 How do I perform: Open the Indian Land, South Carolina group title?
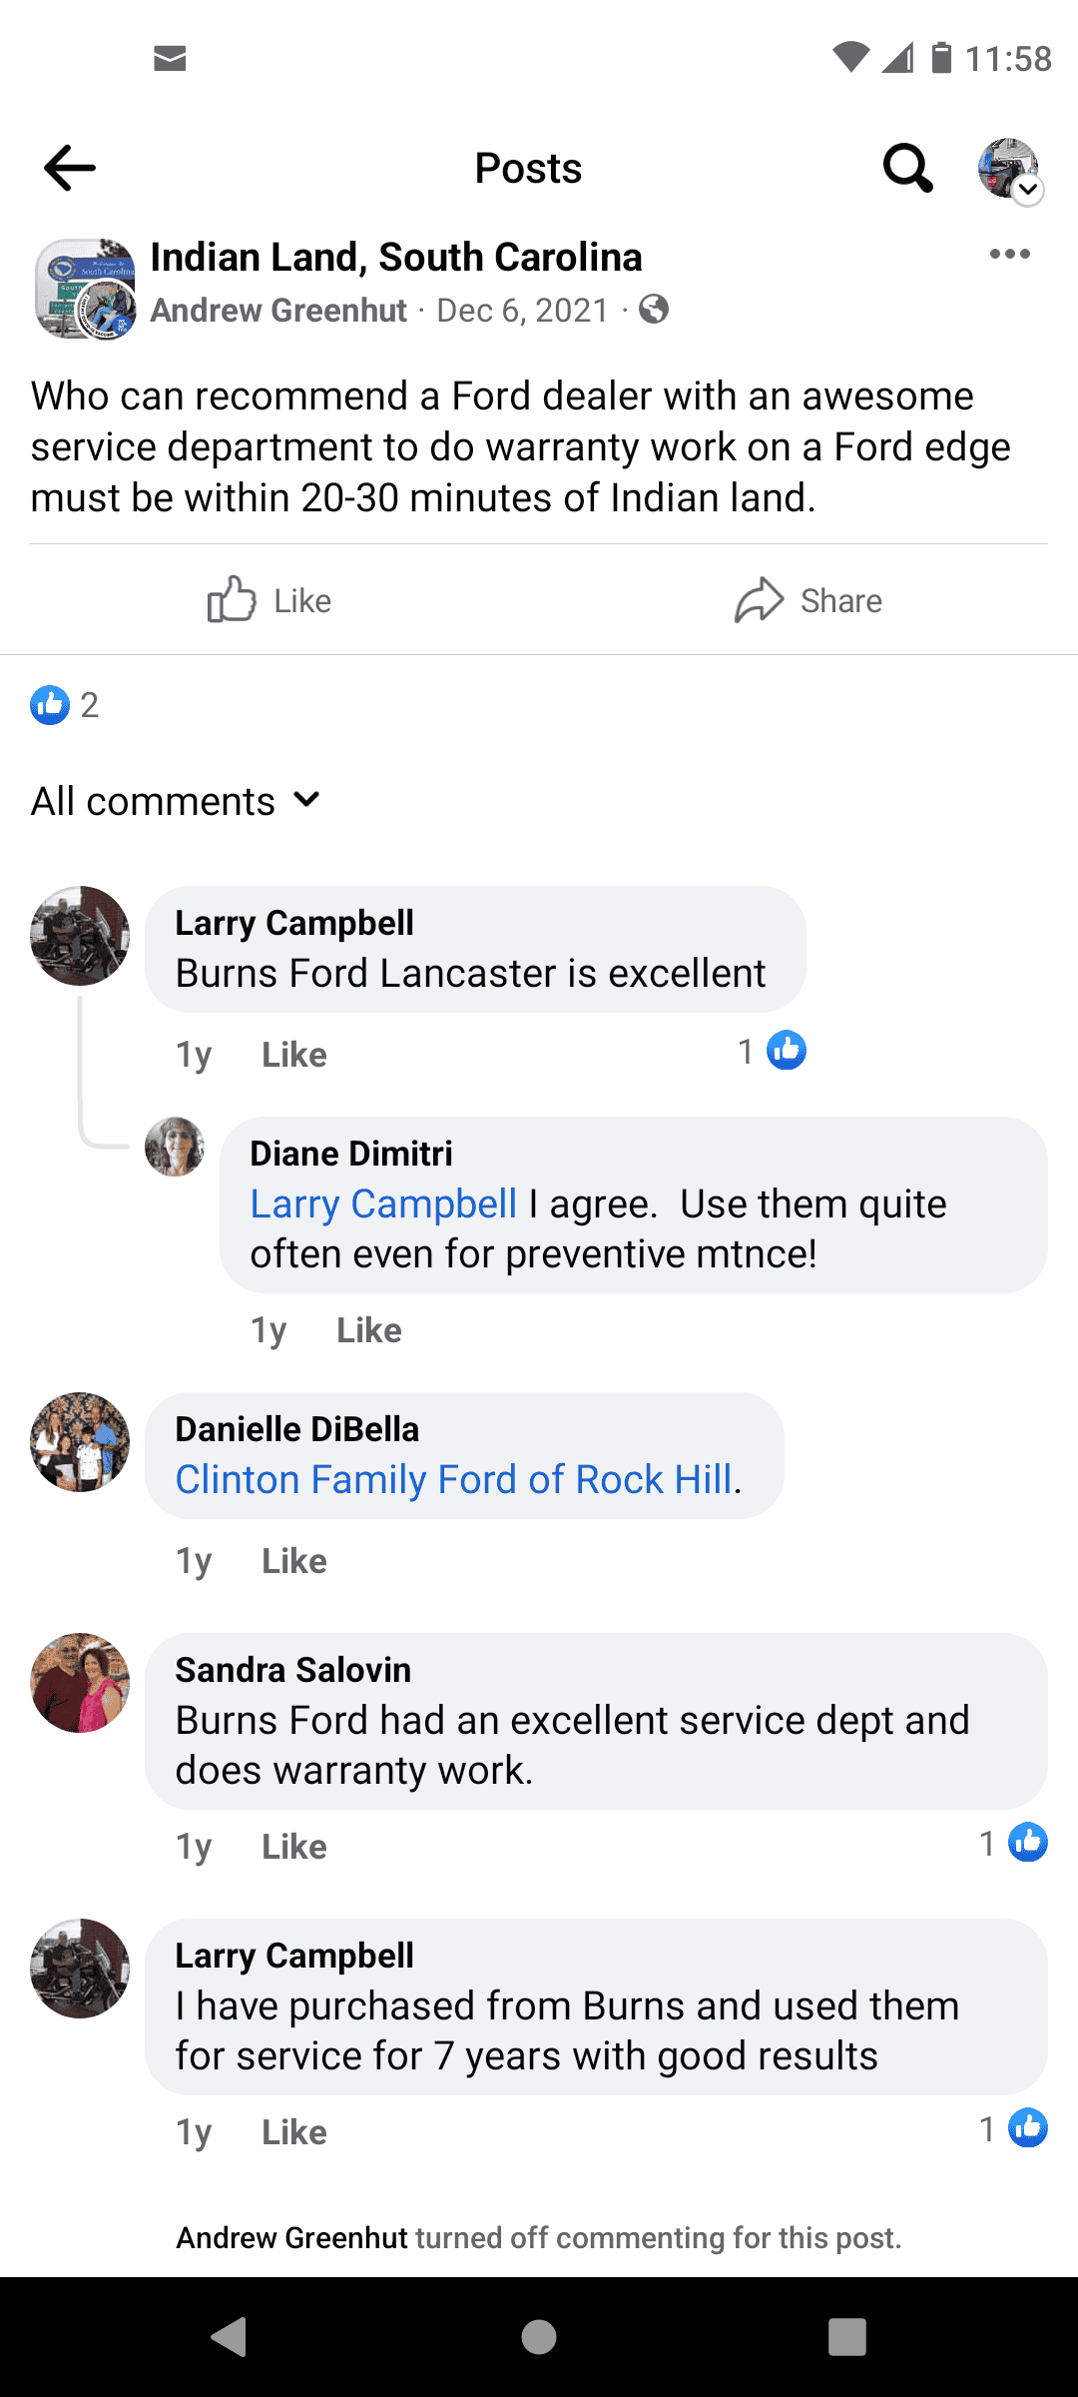point(396,258)
